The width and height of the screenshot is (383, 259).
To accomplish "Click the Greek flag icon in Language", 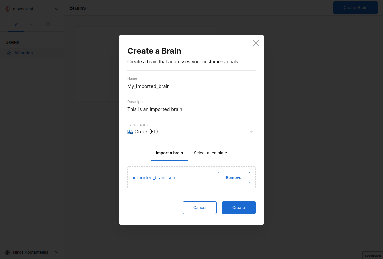I will pyautogui.click(x=130, y=132).
